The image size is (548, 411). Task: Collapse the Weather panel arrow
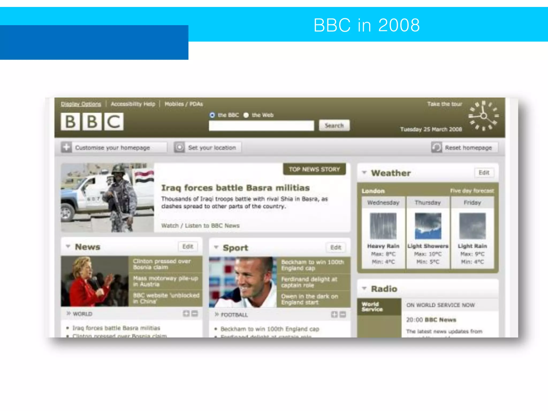(x=364, y=173)
